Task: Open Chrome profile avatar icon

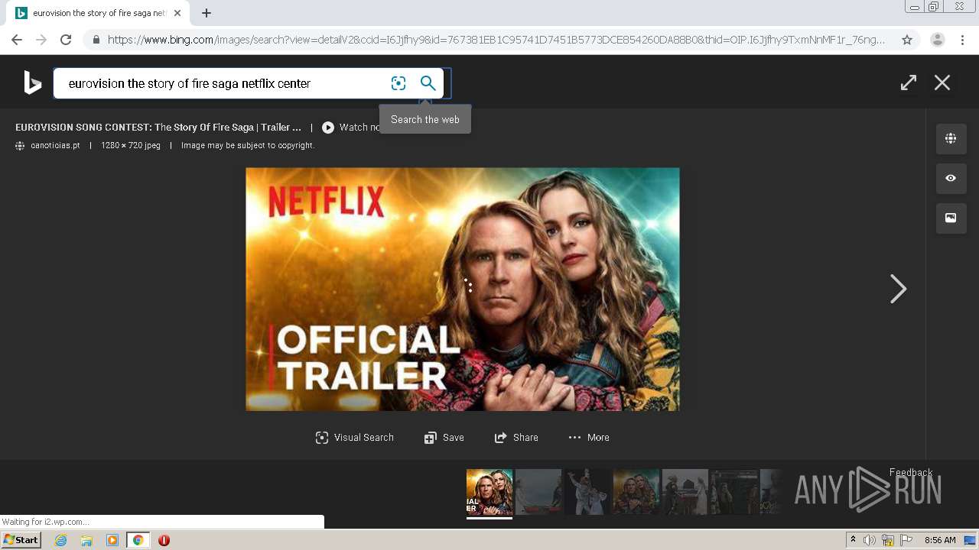Action: [x=938, y=40]
